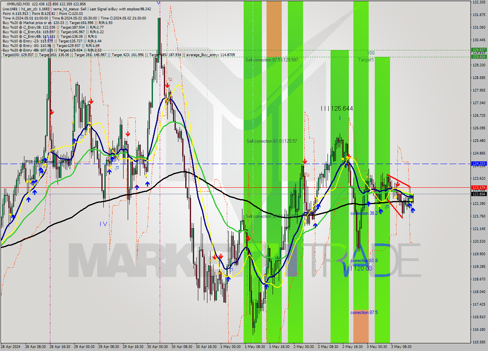Click 'Sell correction 61.8 | 125.57' label
The height and width of the screenshot is (351, 488).
tap(272, 141)
